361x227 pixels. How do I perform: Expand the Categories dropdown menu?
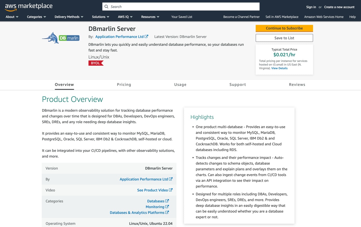[x=36, y=17]
